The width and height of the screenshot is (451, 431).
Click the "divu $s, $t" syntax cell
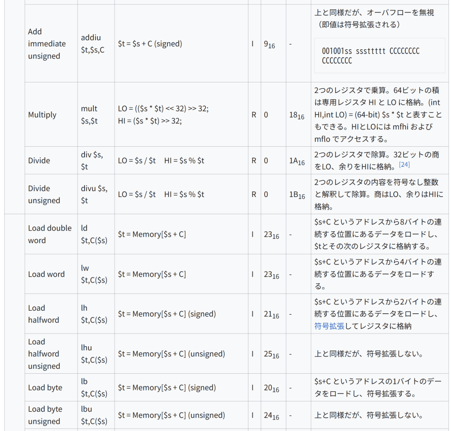[94, 194]
